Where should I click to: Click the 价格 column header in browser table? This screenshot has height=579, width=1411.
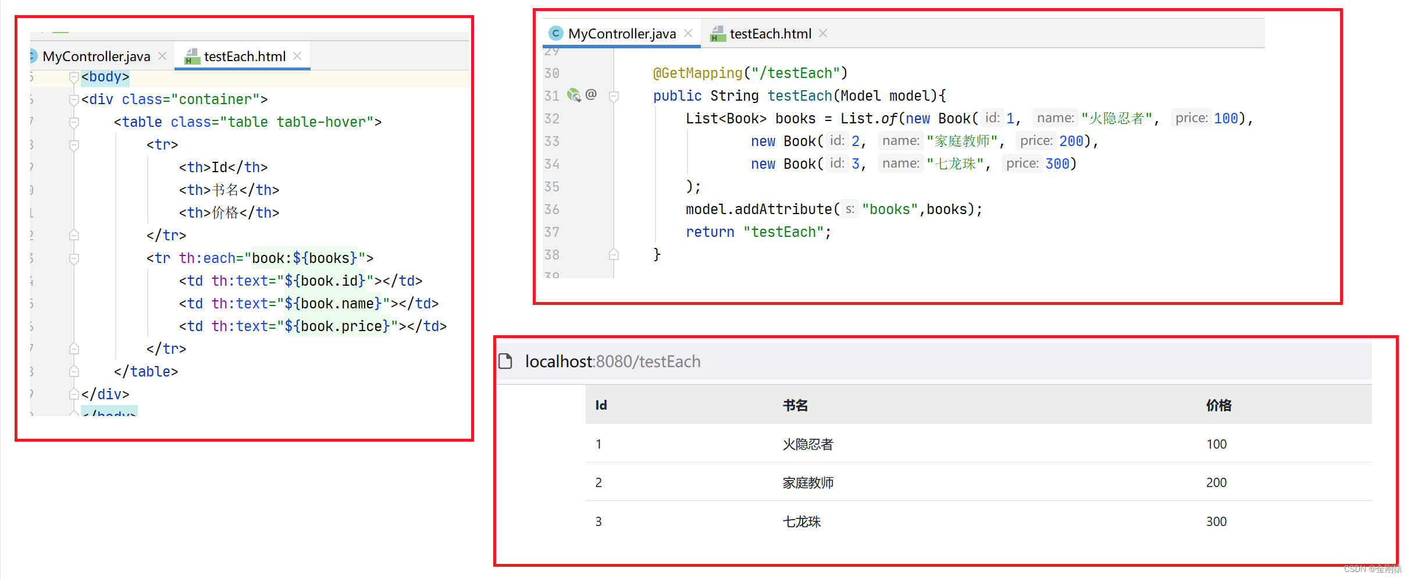(x=1218, y=405)
